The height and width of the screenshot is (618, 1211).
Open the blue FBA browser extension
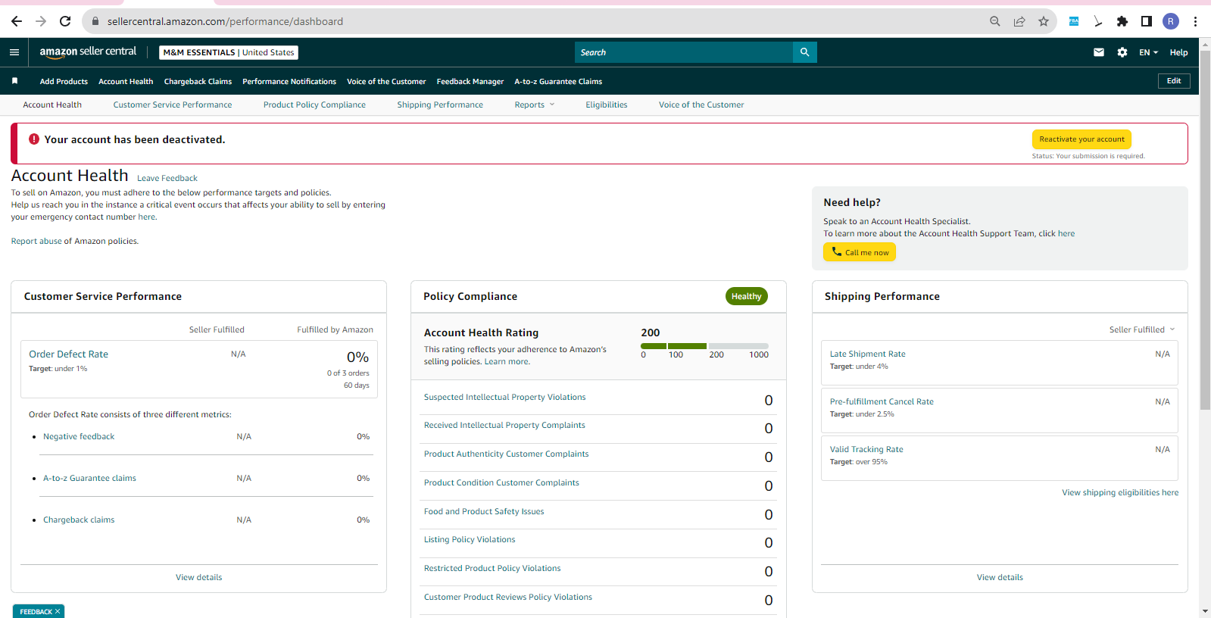click(x=1074, y=21)
